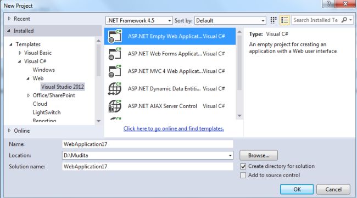This screenshot has width=357, height=198.
Task: Click the tree panel scrollbar thumb
Action: (x=98, y=60)
